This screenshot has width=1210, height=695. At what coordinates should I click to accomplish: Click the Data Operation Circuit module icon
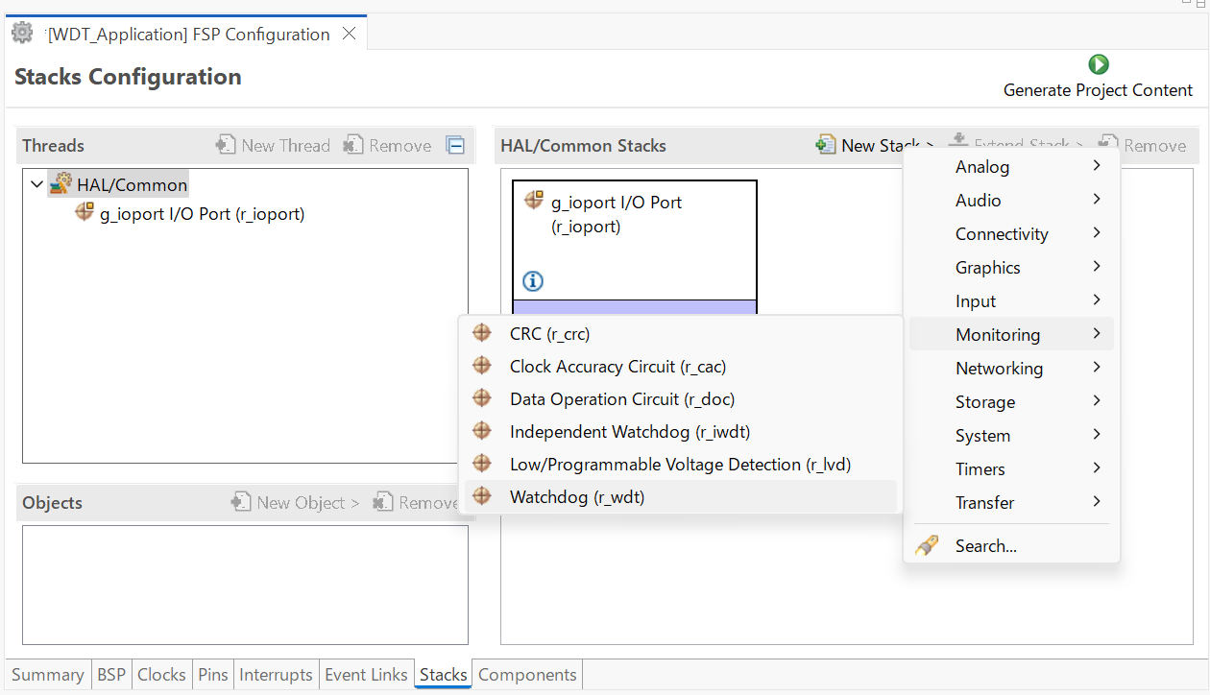(482, 399)
